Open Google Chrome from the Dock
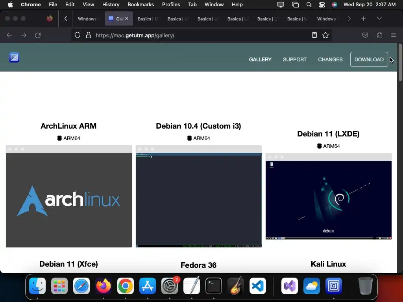Viewport: 403px width, 302px height. (126, 285)
